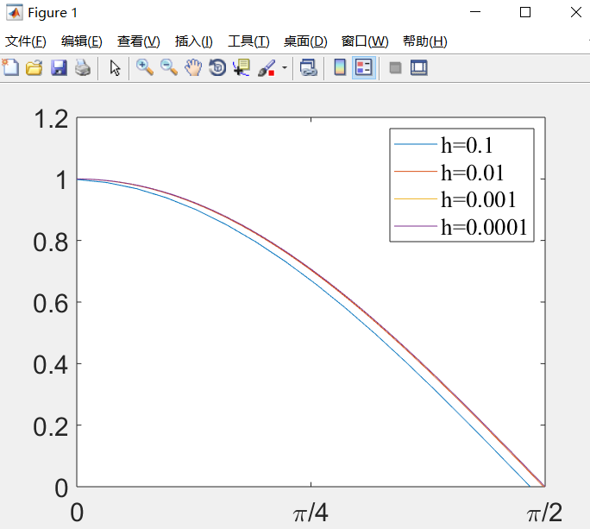
Task: Click the Hide Plot Tools icon
Action: click(x=395, y=68)
